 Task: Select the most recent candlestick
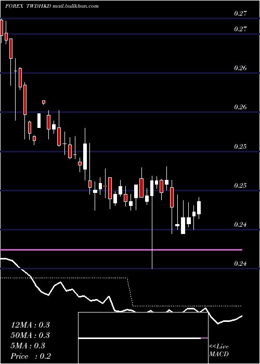(x=199, y=208)
